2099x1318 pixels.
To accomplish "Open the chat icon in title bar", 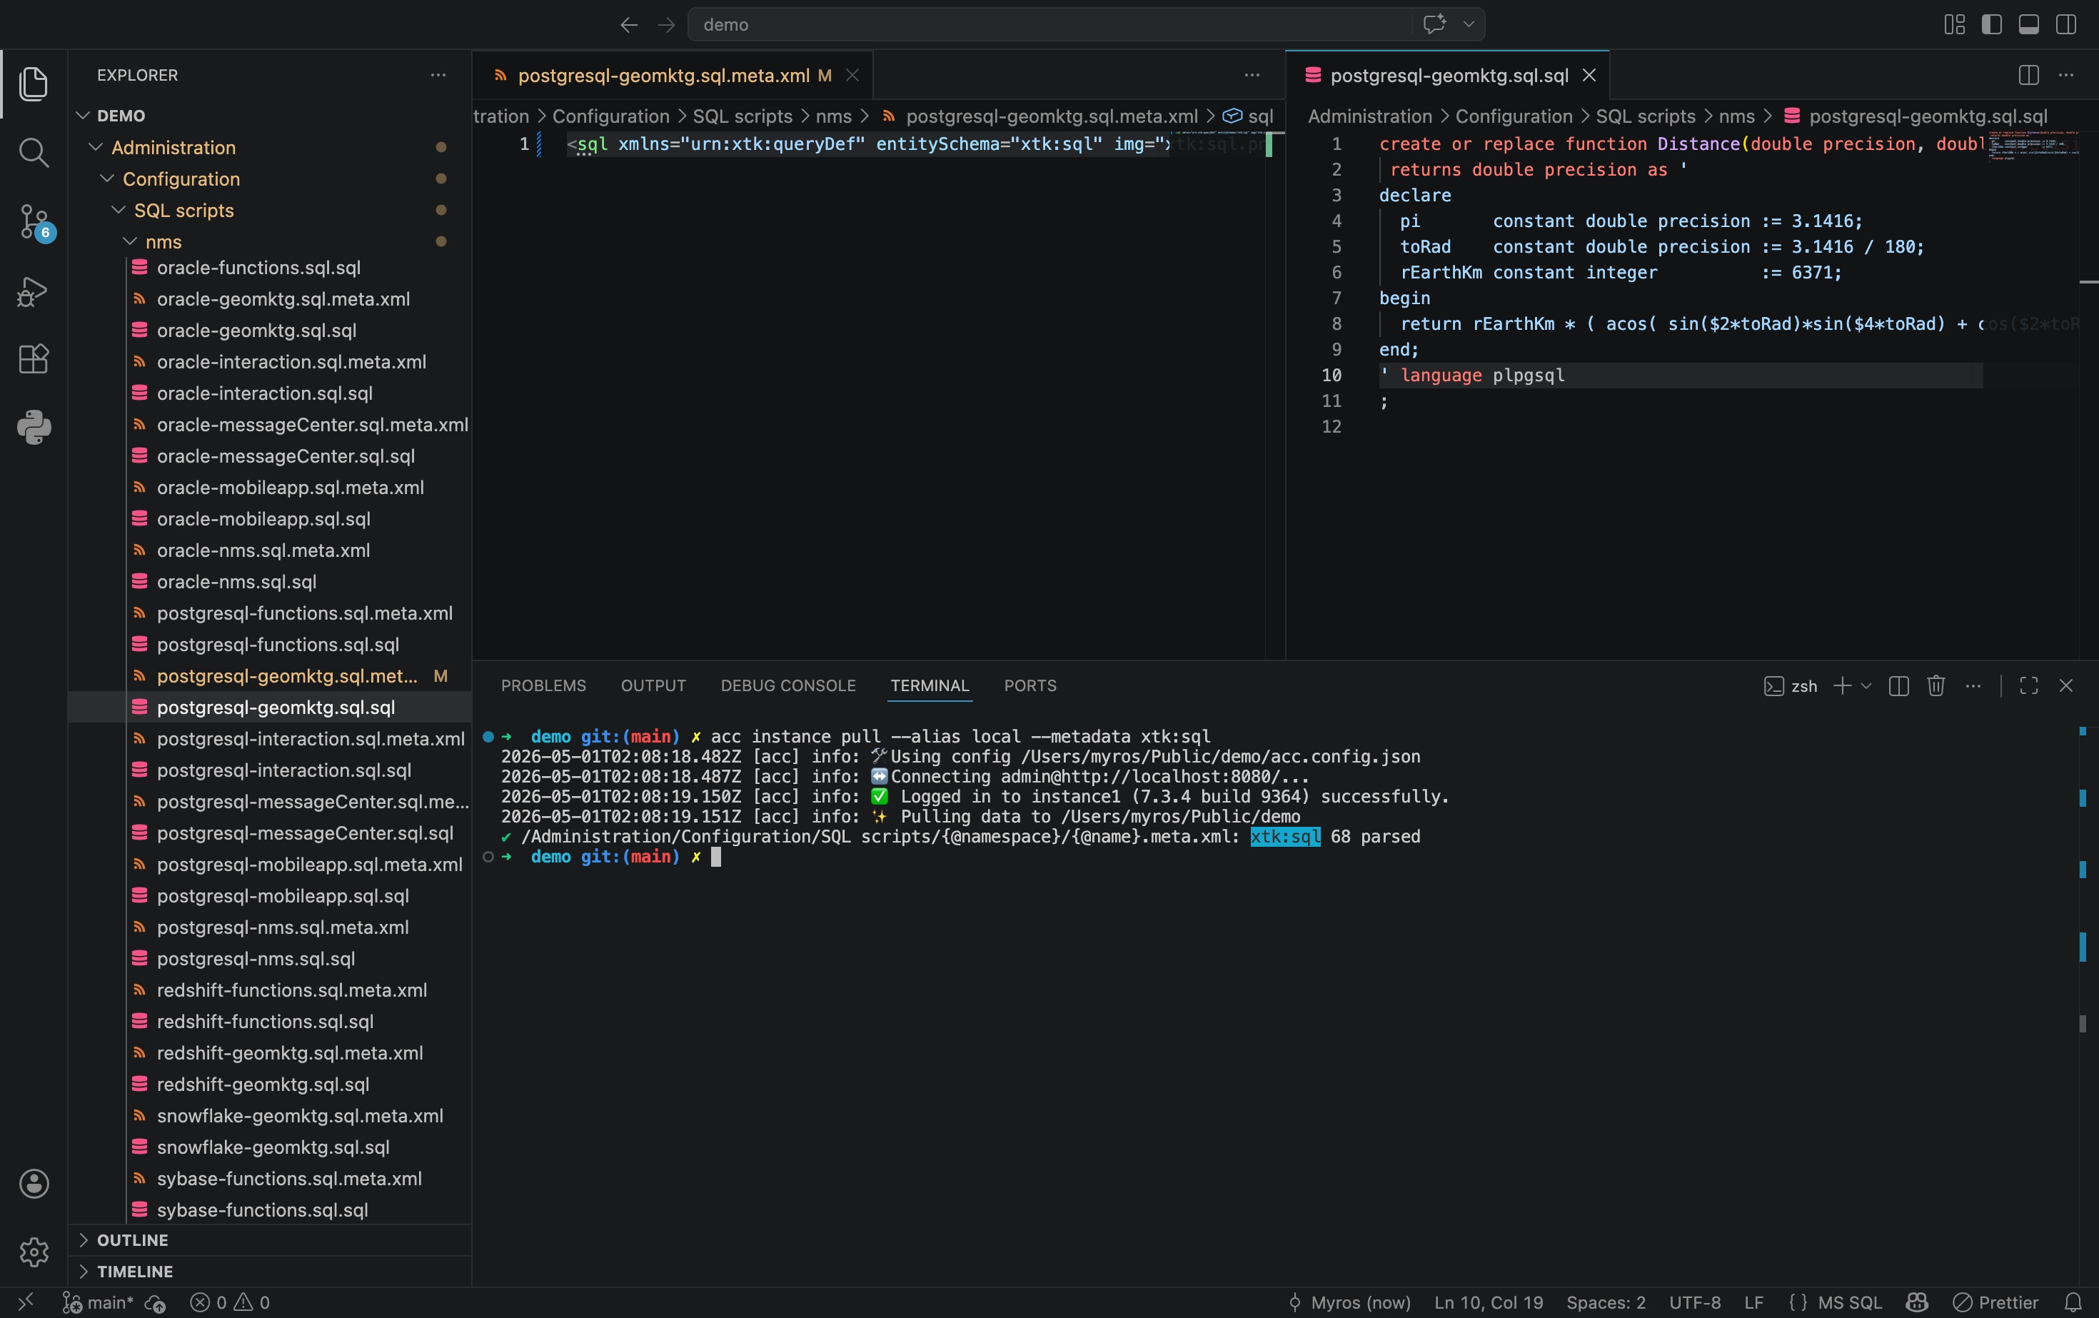I will pos(1434,24).
